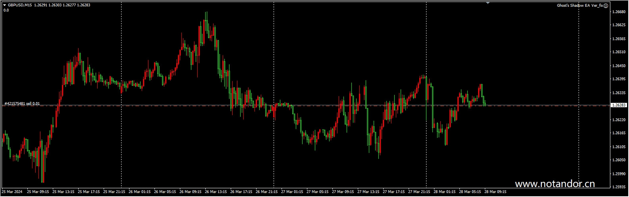Click the 1.26680 price axis label
This screenshot has height=197, width=629.
[x=619, y=12]
